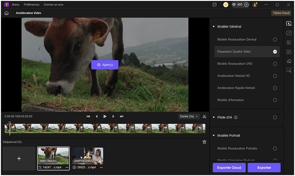Click the plus icon next to 491 credits
The image size is (295, 176).
point(246,5)
